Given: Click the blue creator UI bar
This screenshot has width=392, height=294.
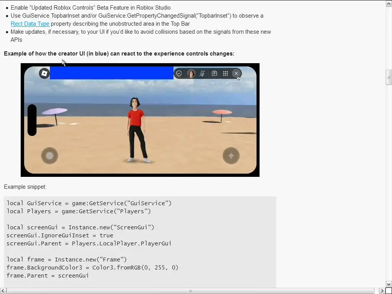Looking at the screenshot, I should tap(111, 73).
